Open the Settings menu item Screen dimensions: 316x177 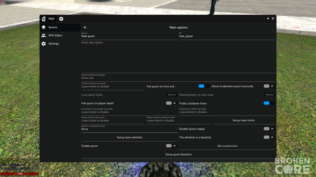pyautogui.click(x=60, y=44)
